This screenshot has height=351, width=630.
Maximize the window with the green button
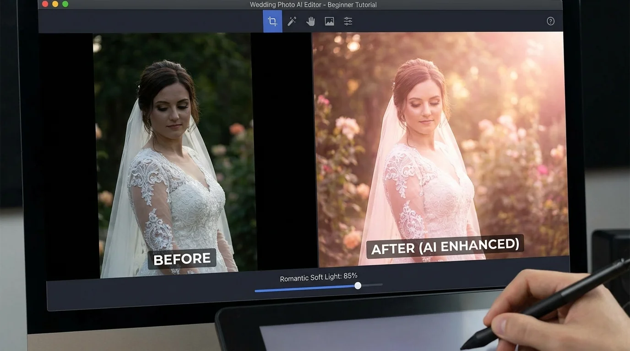pos(65,4)
